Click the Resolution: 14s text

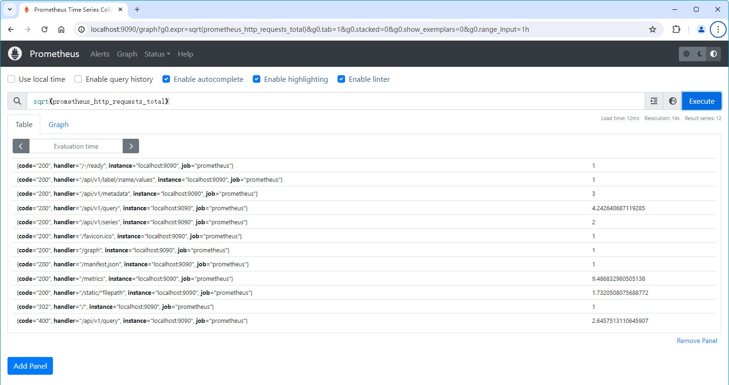pyautogui.click(x=662, y=118)
